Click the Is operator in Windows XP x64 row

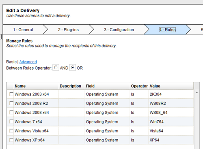pos(132,140)
